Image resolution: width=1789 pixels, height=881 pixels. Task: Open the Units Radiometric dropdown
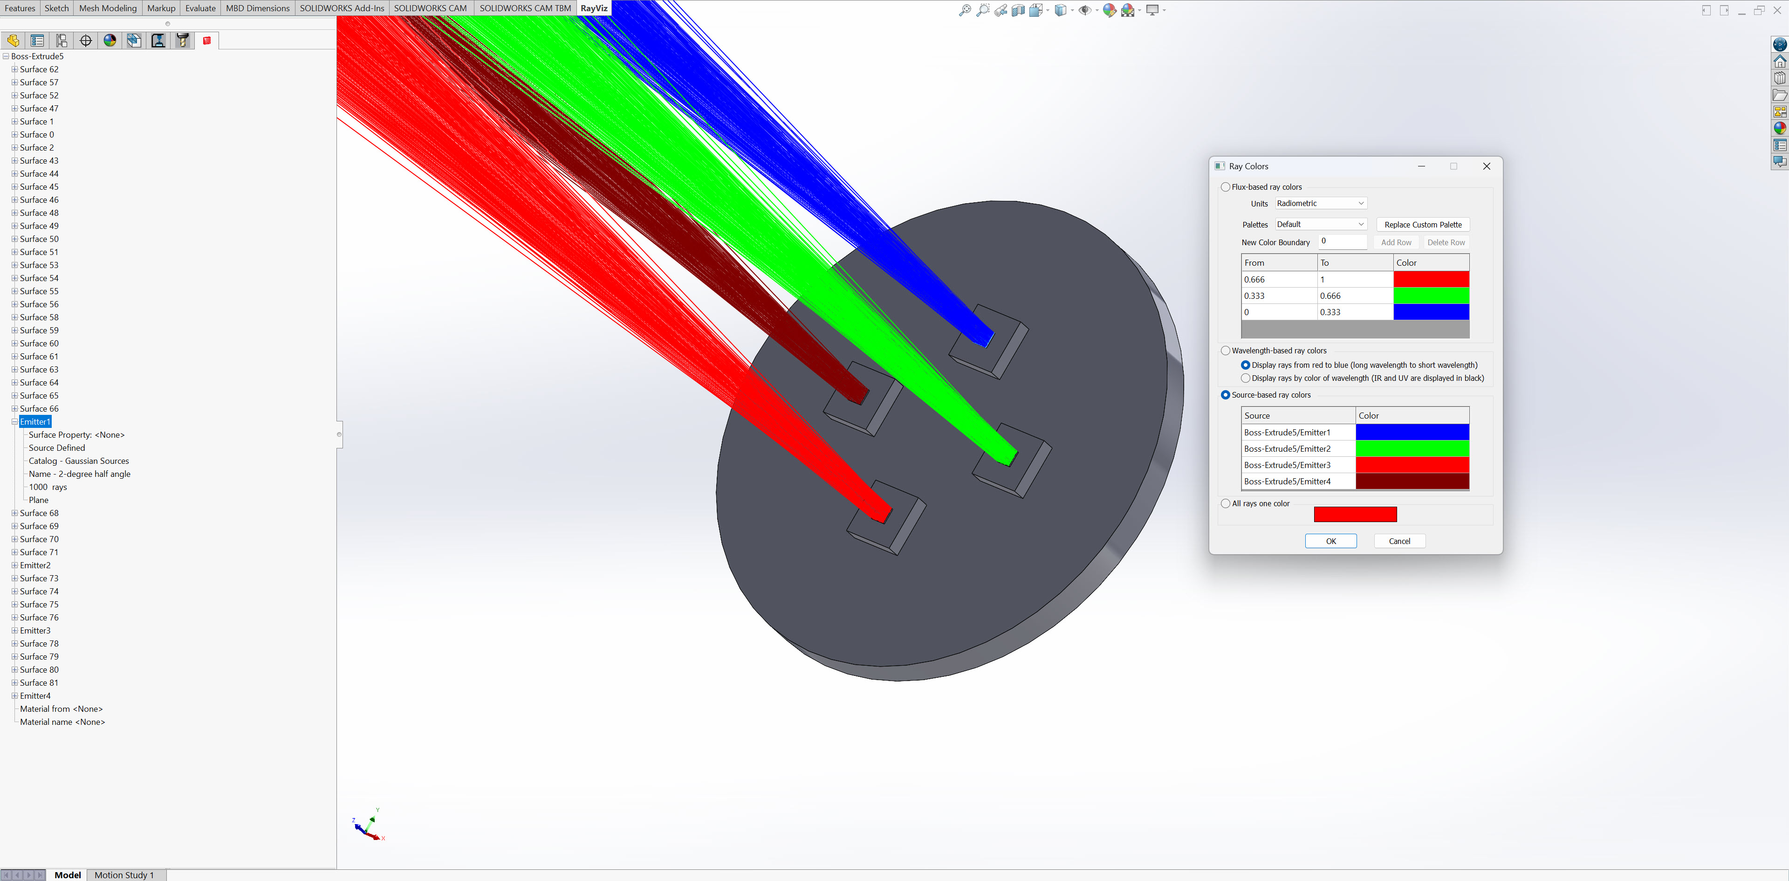click(1321, 204)
